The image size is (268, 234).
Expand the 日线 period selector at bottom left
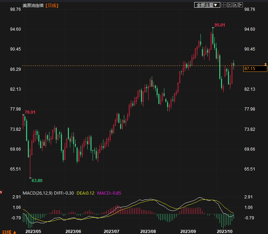9,232
